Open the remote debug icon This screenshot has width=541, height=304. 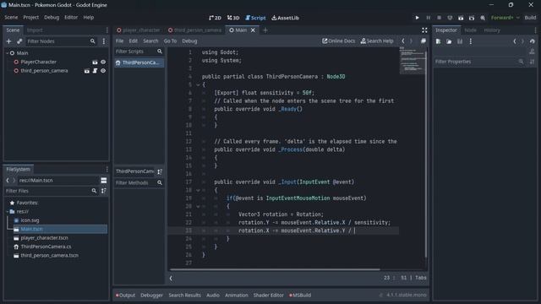[450, 18]
